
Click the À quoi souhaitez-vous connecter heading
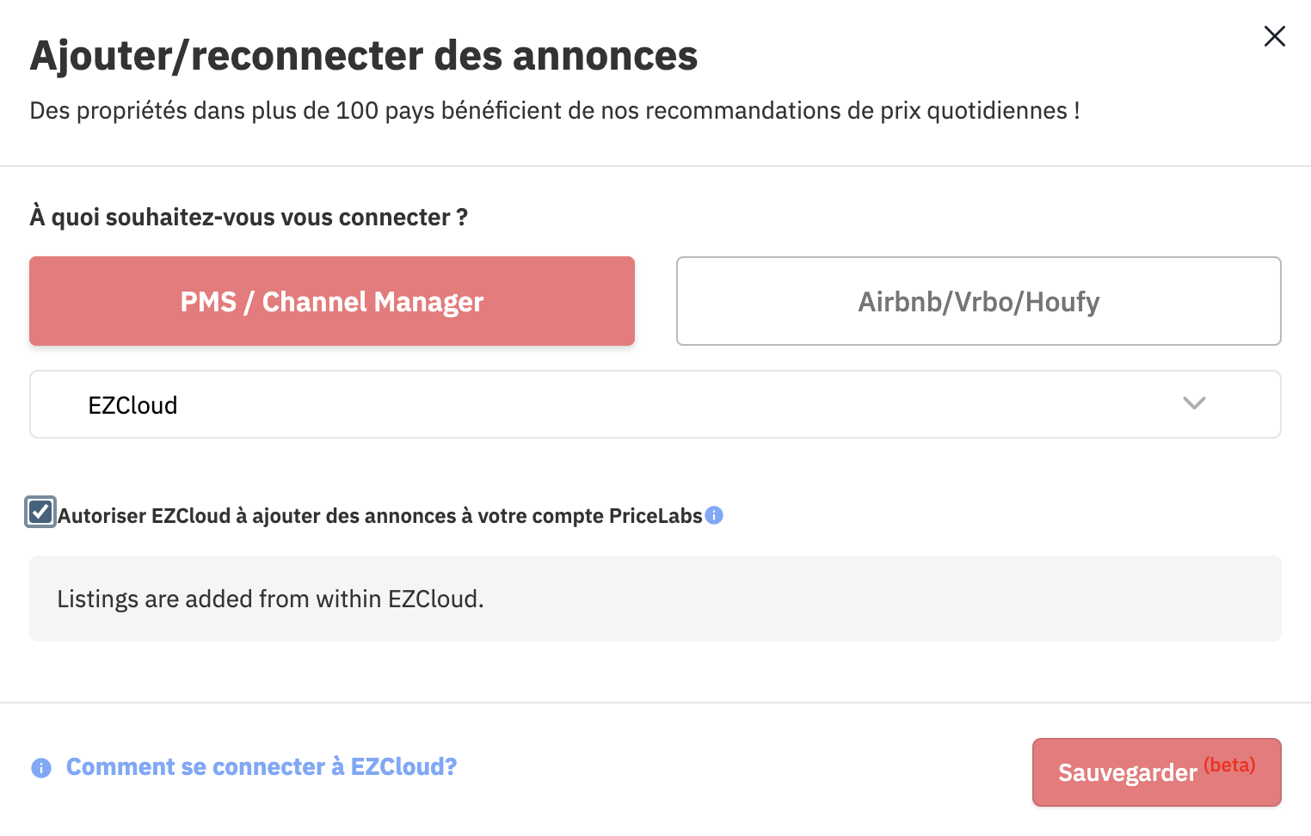click(x=249, y=218)
